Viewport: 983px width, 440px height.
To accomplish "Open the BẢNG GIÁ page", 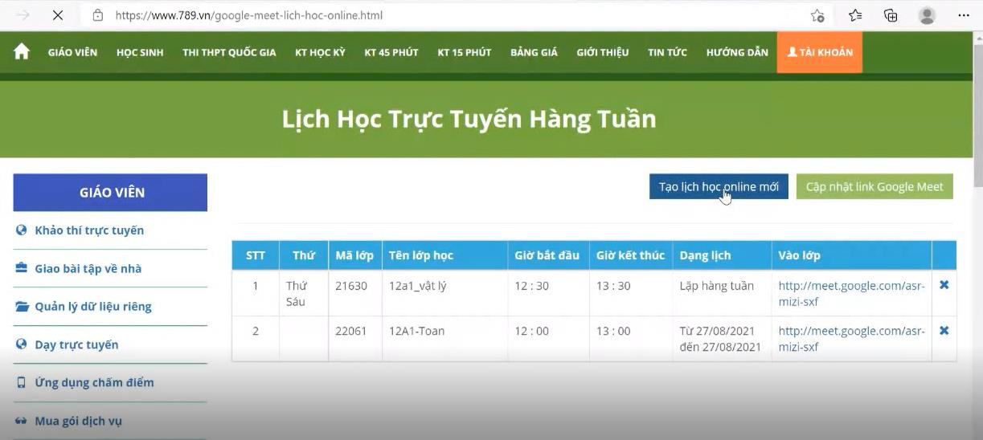I will tap(534, 52).
